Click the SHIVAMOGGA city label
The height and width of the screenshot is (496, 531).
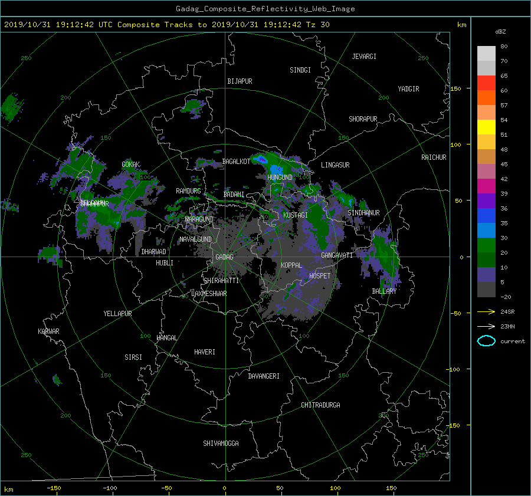pyautogui.click(x=221, y=443)
